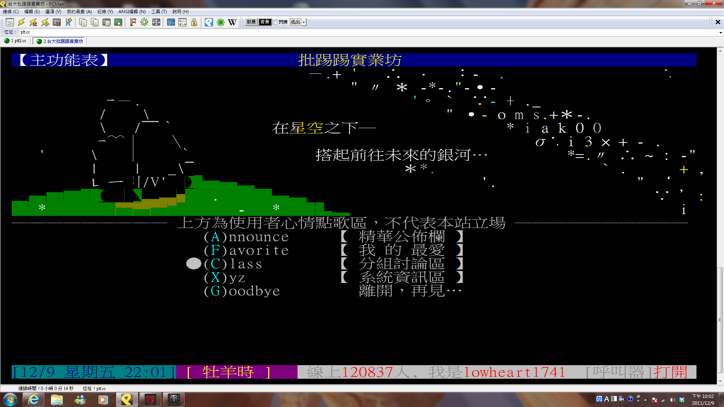Click the add-to-favorites pin icon

(x=69, y=22)
